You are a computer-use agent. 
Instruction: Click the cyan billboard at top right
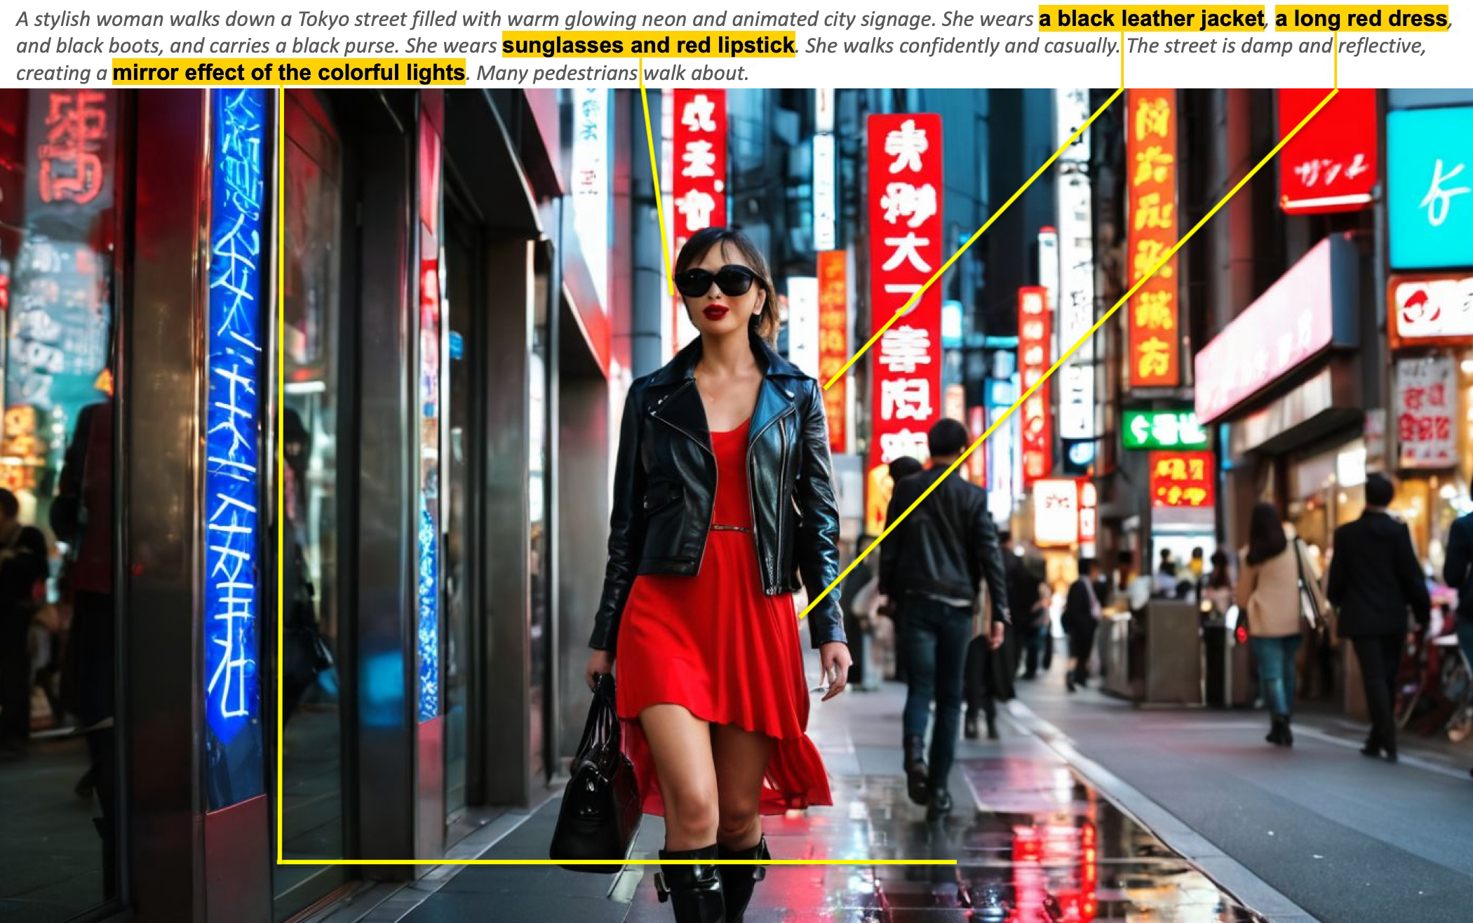click(x=1430, y=189)
